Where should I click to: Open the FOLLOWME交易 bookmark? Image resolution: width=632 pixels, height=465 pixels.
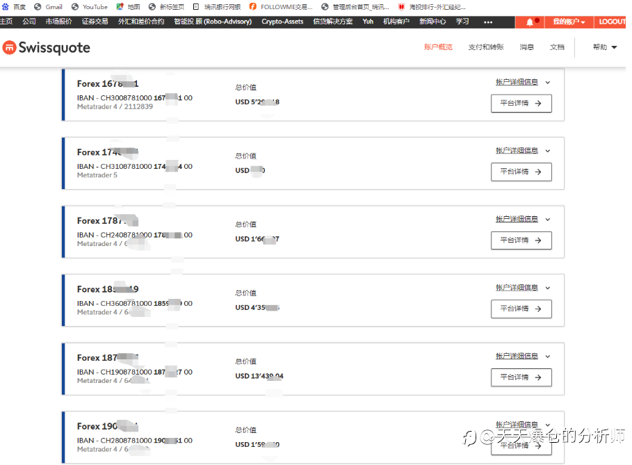click(281, 7)
